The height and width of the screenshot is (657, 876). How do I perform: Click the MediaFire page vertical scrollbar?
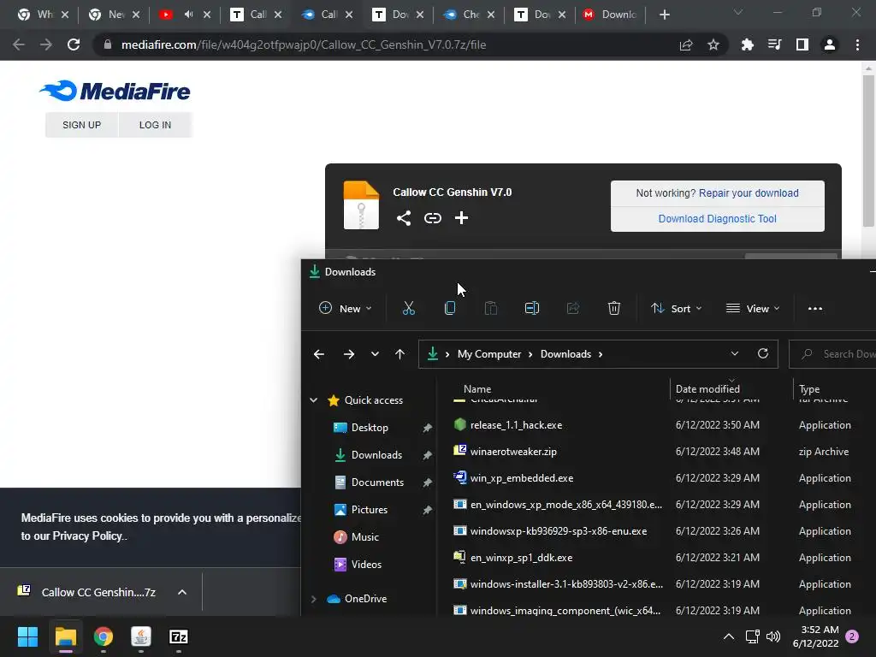pyautogui.click(x=867, y=151)
